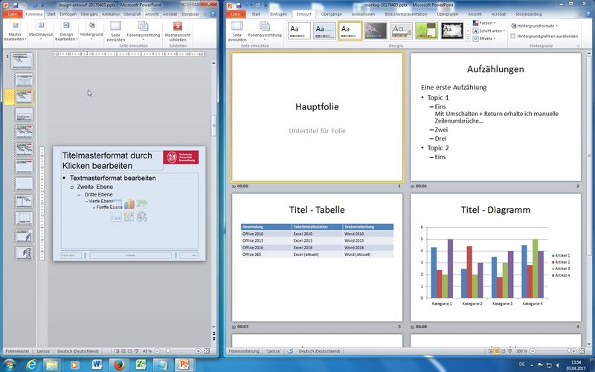The image size is (595, 372).
Task: Close master view with Masteransicht schließen
Action: (x=177, y=33)
